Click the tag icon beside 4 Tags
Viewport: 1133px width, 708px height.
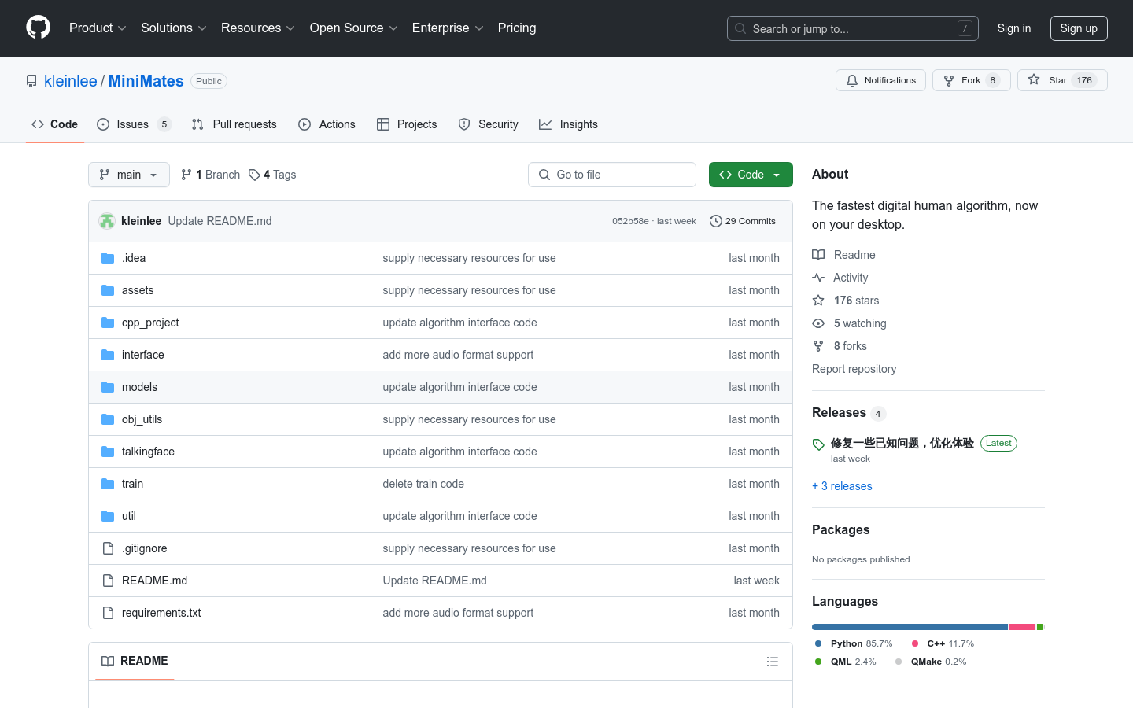(254, 175)
